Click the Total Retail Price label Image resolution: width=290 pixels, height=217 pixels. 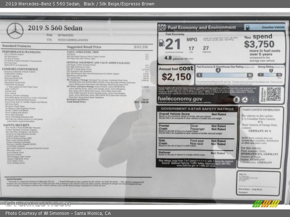point(76,102)
